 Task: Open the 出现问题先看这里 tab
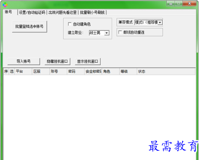62,12
